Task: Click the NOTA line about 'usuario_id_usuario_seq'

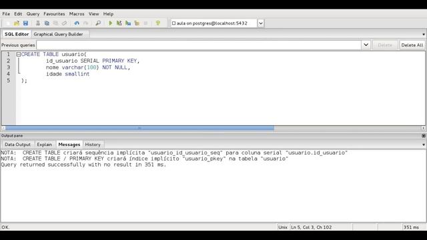Action: (174, 153)
